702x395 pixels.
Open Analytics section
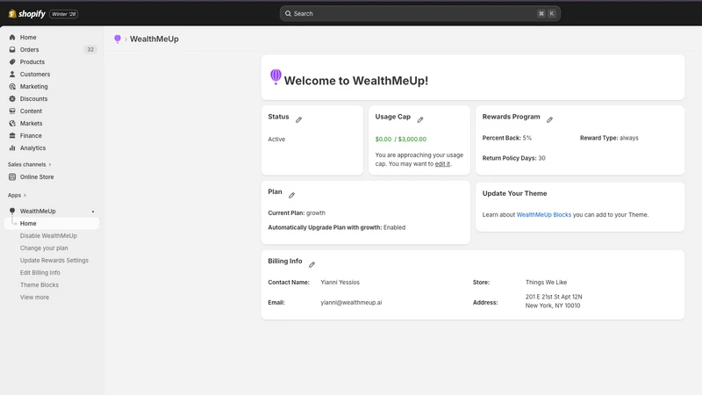pyautogui.click(x=32, y=148)
